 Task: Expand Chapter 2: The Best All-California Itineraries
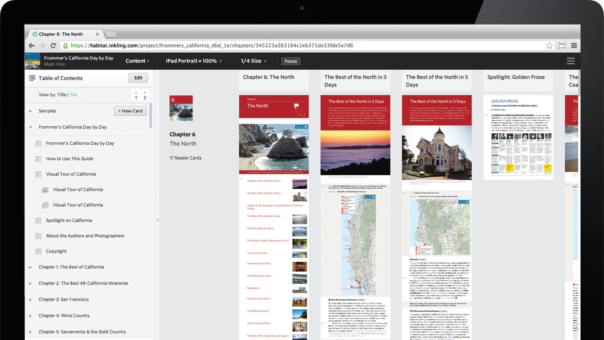coord(31,284)
